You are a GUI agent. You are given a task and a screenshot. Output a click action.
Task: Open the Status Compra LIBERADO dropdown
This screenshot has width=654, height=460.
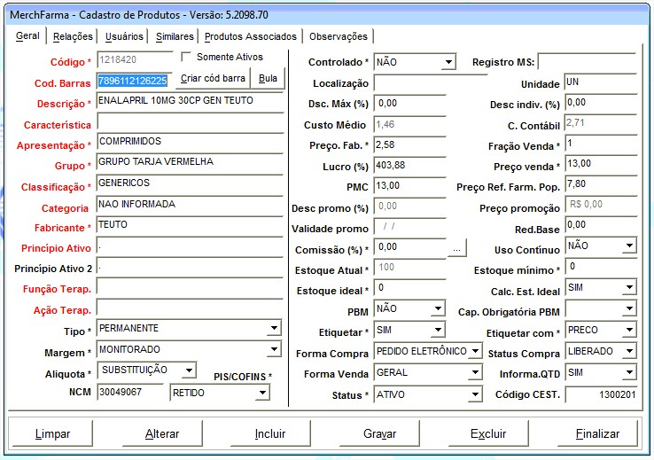[x=628, y=352]
